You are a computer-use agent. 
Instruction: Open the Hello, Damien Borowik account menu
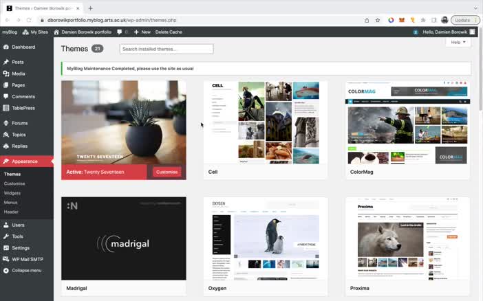click(449, 32)
